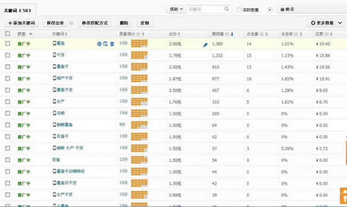
Task: Click the help icon beside 修改出价
Action: (x=71, y=23)
